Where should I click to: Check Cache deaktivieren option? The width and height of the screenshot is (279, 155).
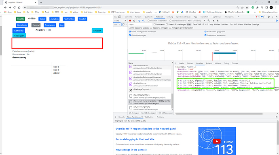171,21
